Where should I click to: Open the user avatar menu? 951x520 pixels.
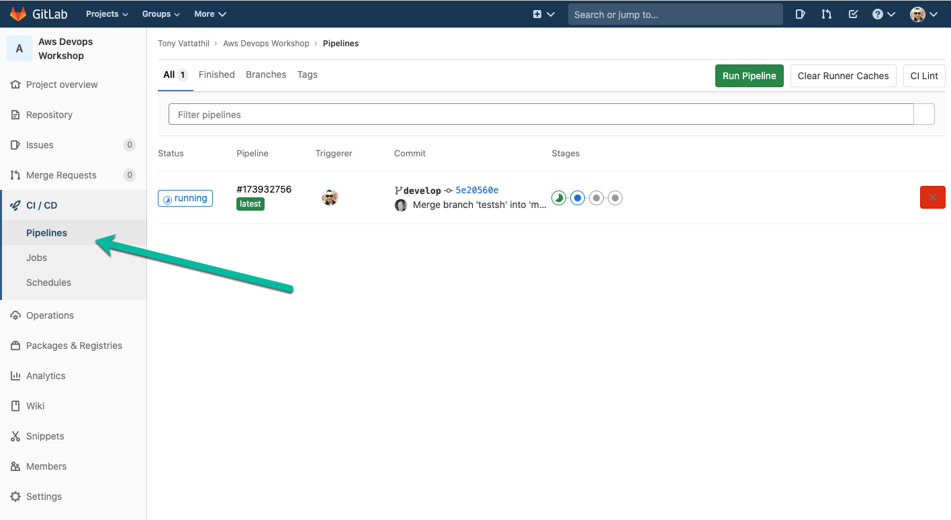[x=923, y=14]
